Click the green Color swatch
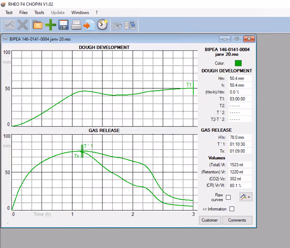This screenshot has height=248, width=290. tap(238, 63)
